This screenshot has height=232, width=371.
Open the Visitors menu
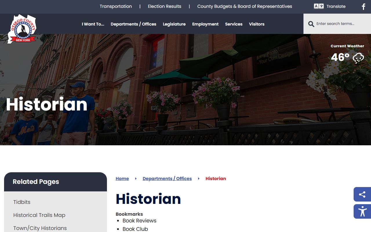257,24
